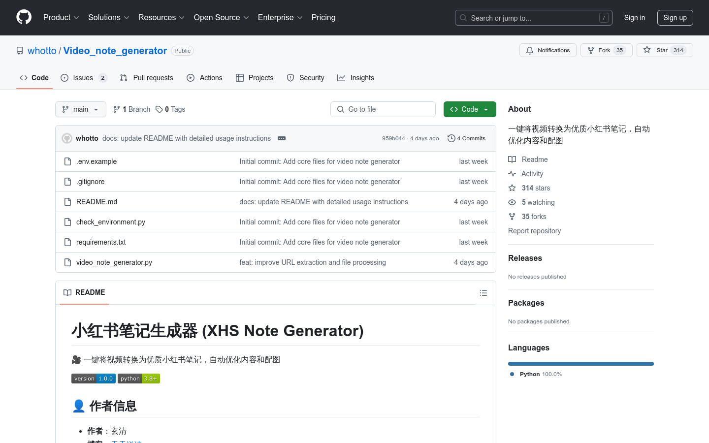Open requirements.txt file
The image size is (709, 443).
[101, 242]
